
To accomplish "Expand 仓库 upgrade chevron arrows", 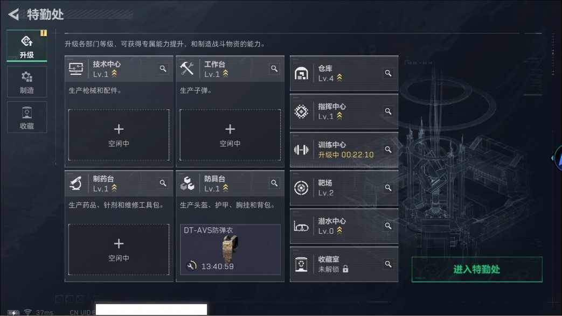I will (339, 78).
